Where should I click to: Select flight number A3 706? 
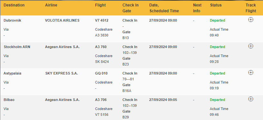point(101,100)
